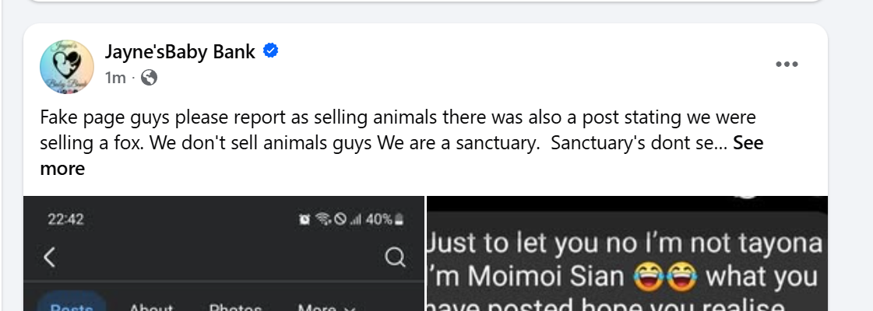The image size is (873, 311).
Task: Click the 1m post timestamp
Action: [x=115, y=77]
